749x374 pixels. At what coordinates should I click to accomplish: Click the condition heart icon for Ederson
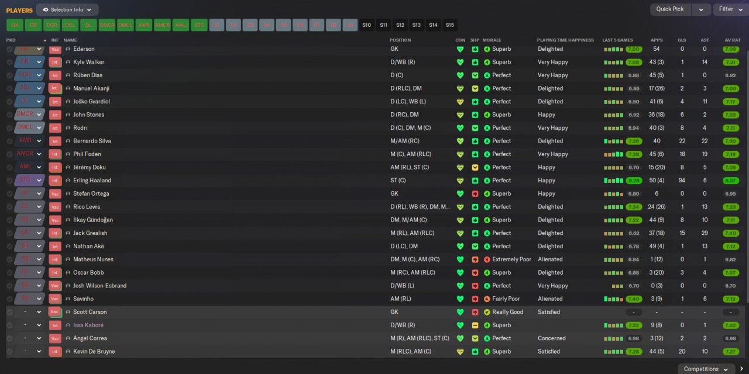coord(460,49)
